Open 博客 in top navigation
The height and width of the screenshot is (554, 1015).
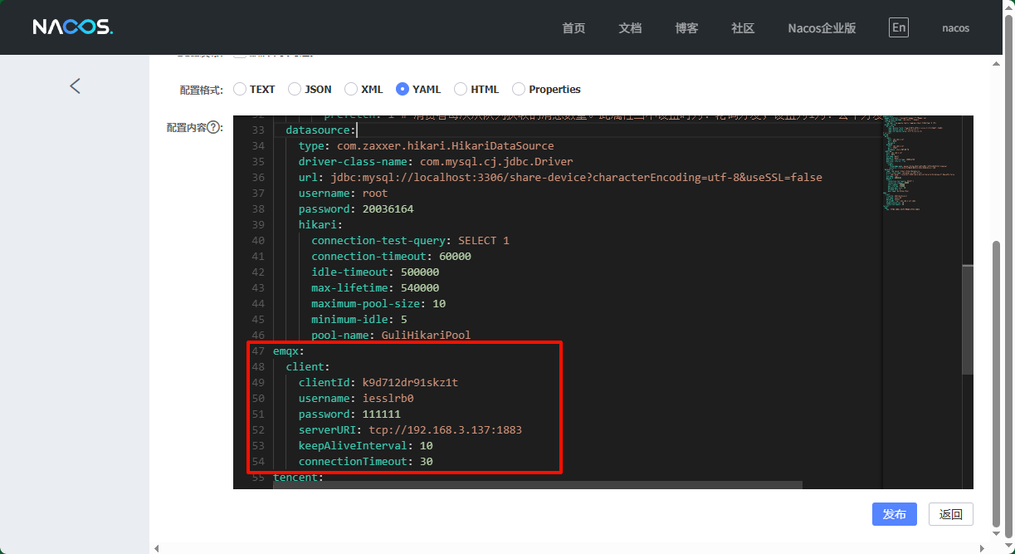[x=686, y=28]
